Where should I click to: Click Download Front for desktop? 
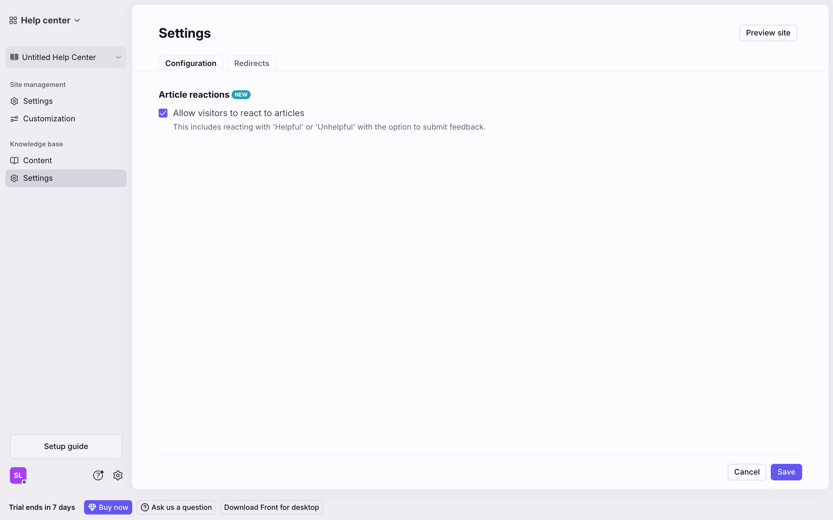pos(272,507)
